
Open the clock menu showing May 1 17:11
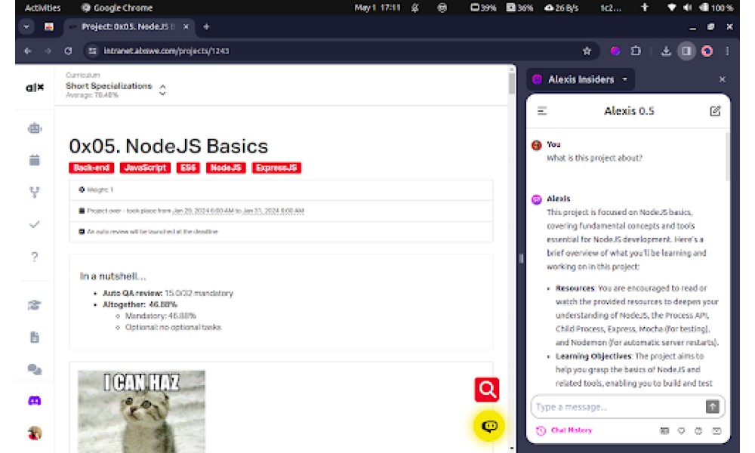pyautogui.click(x=377, y=8)
